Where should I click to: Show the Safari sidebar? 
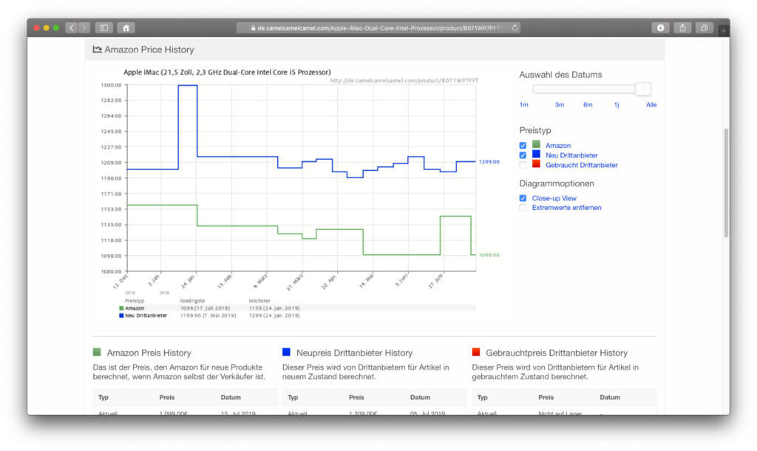[x=104, y=27]
